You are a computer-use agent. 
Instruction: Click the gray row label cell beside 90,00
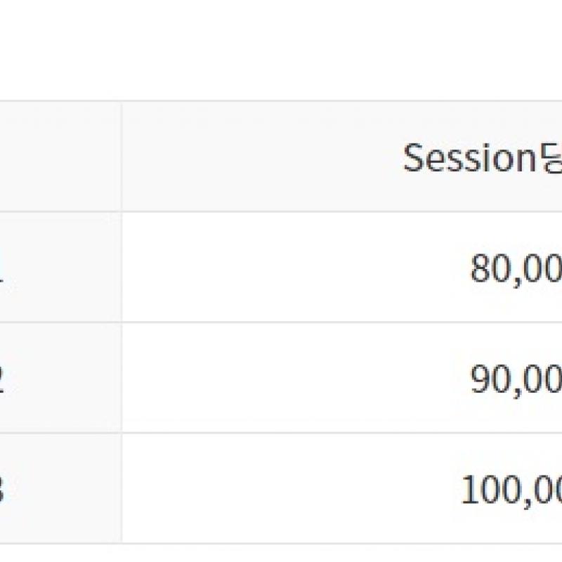(60, 377)
